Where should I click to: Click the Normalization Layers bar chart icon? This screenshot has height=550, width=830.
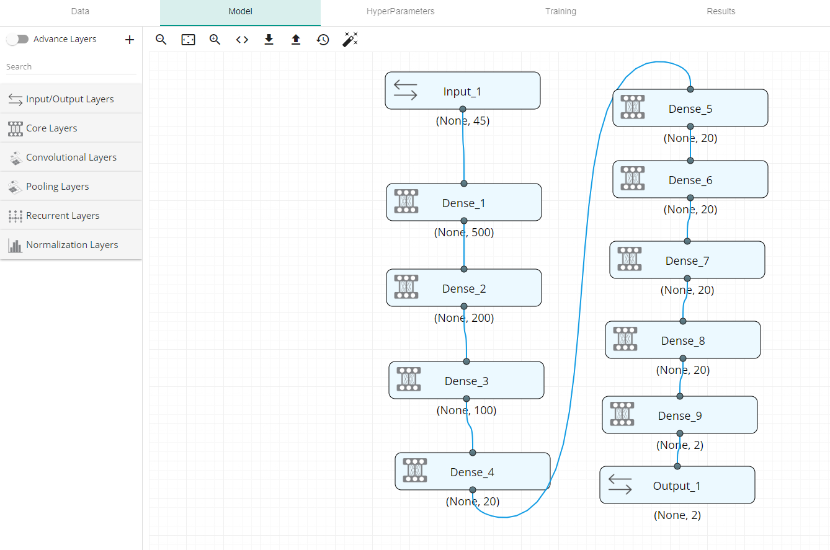click(16, 245)
